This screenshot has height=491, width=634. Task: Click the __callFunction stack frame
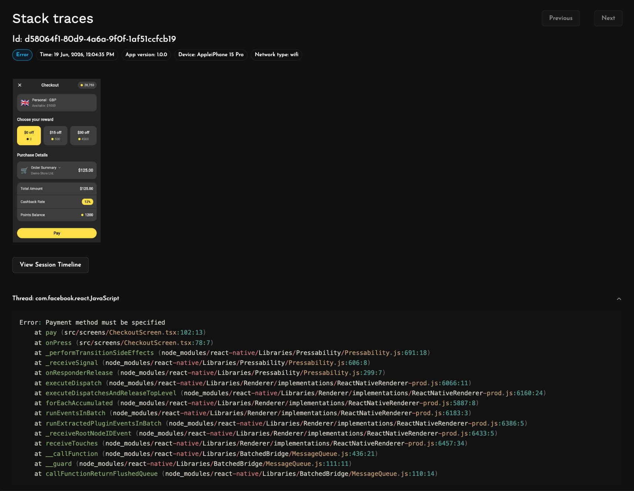(206, 454)
